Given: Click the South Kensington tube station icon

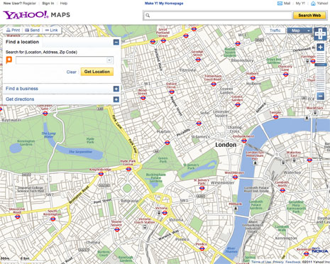Looking at the screenshot, I should tap(53, 219).
